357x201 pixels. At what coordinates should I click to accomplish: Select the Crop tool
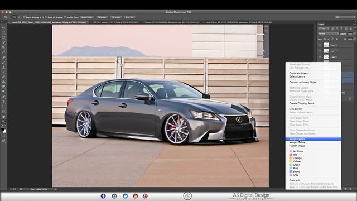[4, 47]
